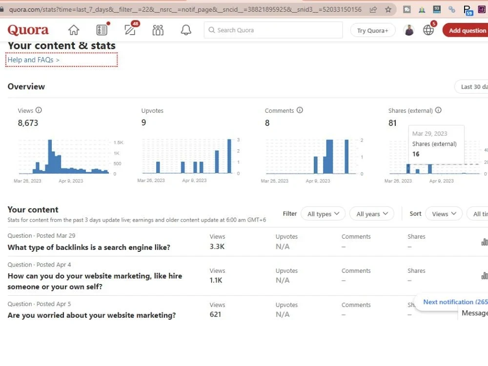Open the Last 30 days range dropdown
Viewport: 488px width, 366px height.
[x=471, y=87]
